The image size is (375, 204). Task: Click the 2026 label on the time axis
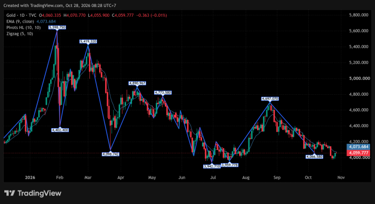tap(30, 178)
